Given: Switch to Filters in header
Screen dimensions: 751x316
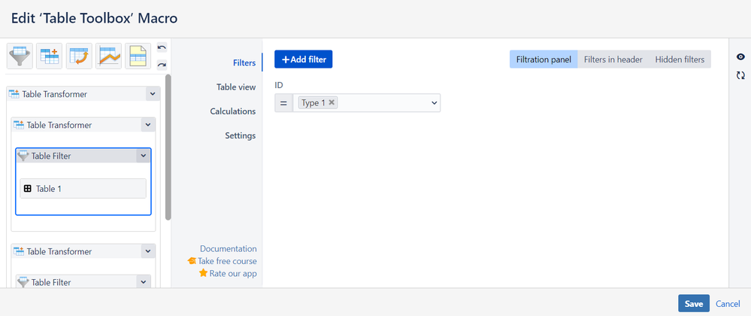Looking at the screenshot, I should coord(613,59).
